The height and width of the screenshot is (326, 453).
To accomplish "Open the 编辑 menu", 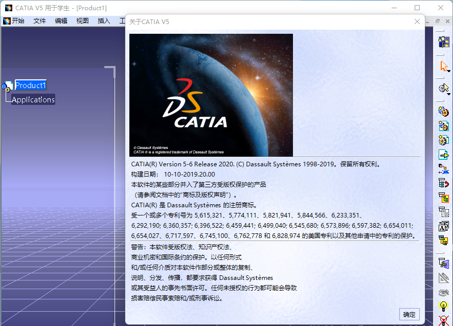I will 61,21.
